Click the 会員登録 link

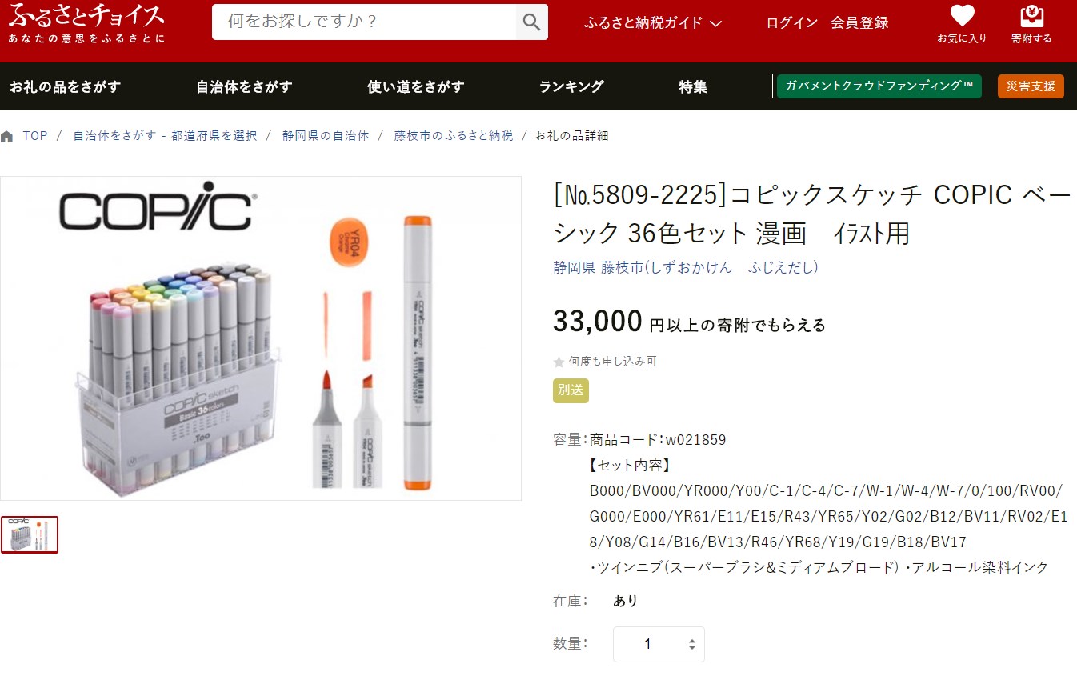(x=859, y=22)
